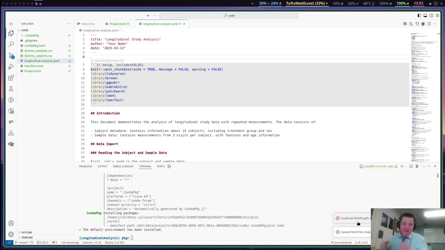
Task: Open the Search view in activity bar
Action: (x=11, y=44)
